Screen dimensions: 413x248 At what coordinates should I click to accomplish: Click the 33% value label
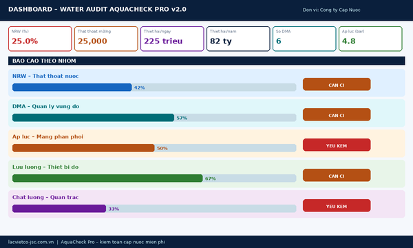(x=114, y=209)
